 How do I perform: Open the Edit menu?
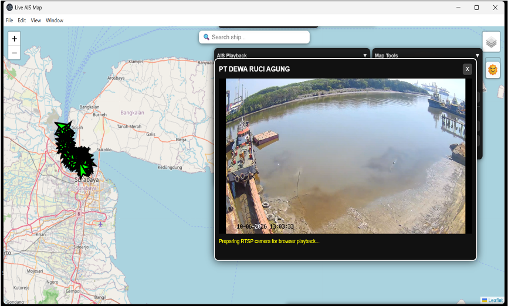coord(22,21)
